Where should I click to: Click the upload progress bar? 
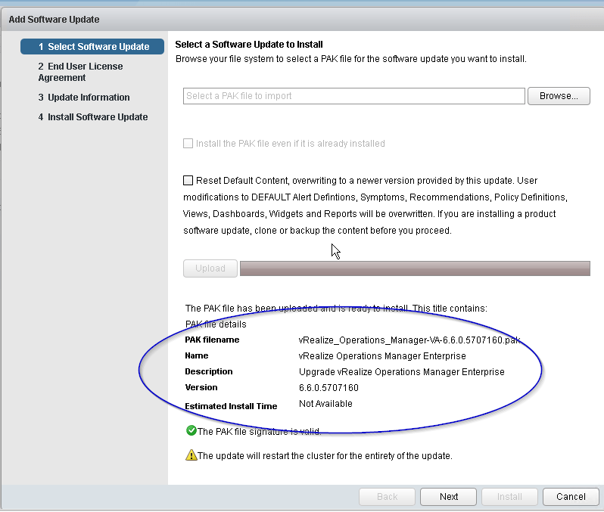tap(415, 268)
